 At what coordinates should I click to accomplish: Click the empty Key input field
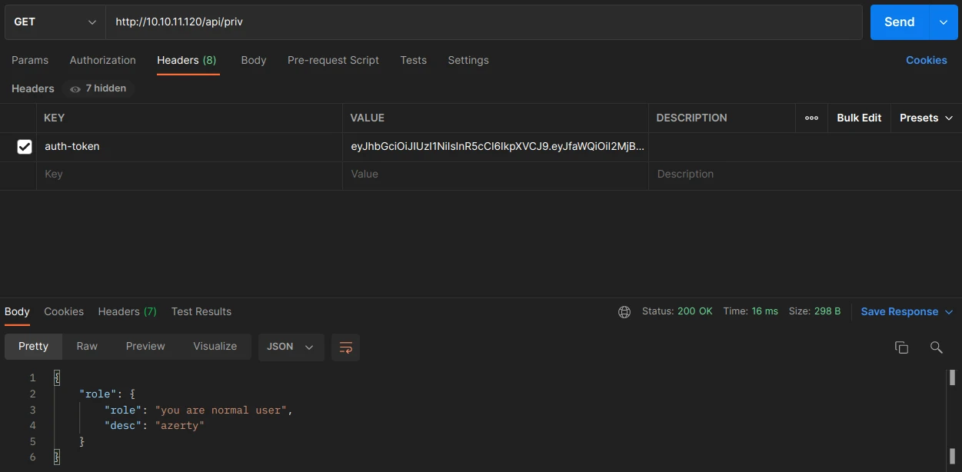click(x=188, y=175)
